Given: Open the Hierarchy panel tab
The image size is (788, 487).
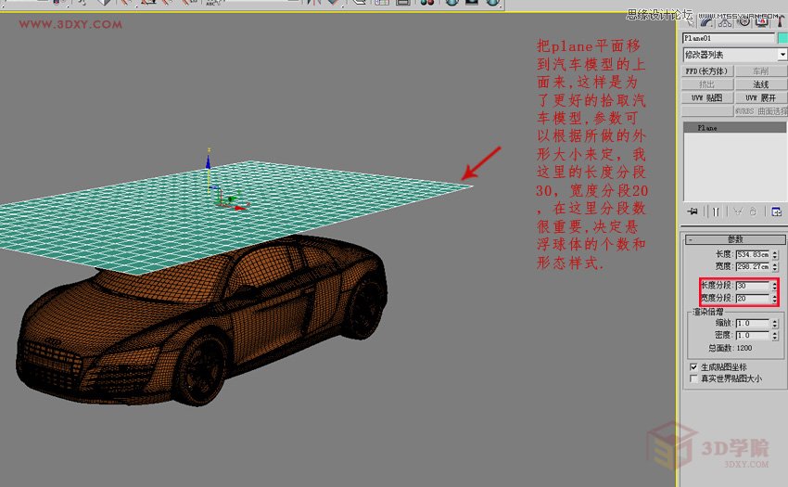Looking at the screenshot, I should pyautogui.click(x=725, y=22).
